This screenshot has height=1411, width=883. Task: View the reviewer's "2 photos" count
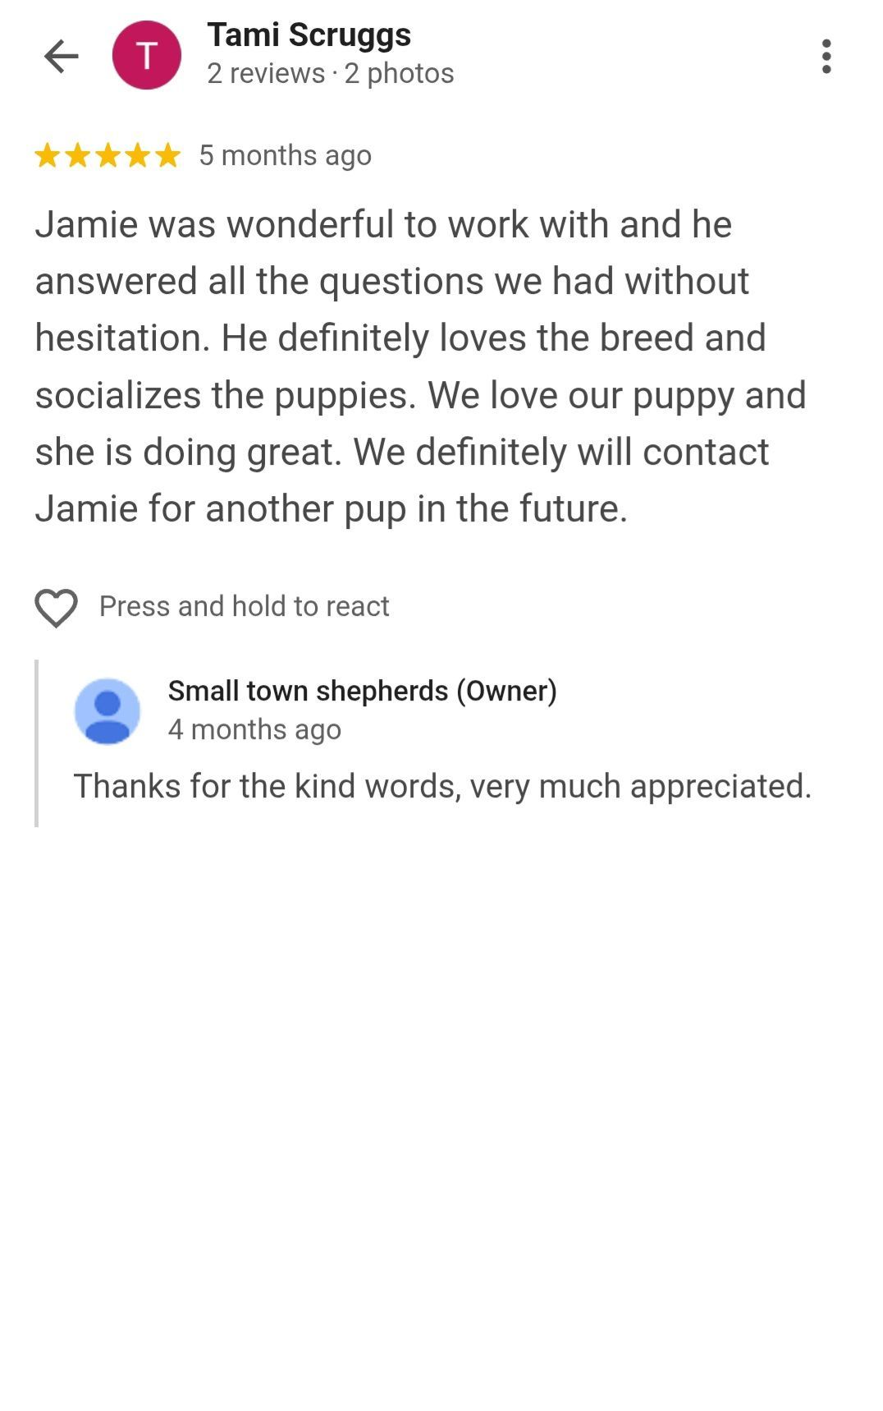click(x=399, y=74)
